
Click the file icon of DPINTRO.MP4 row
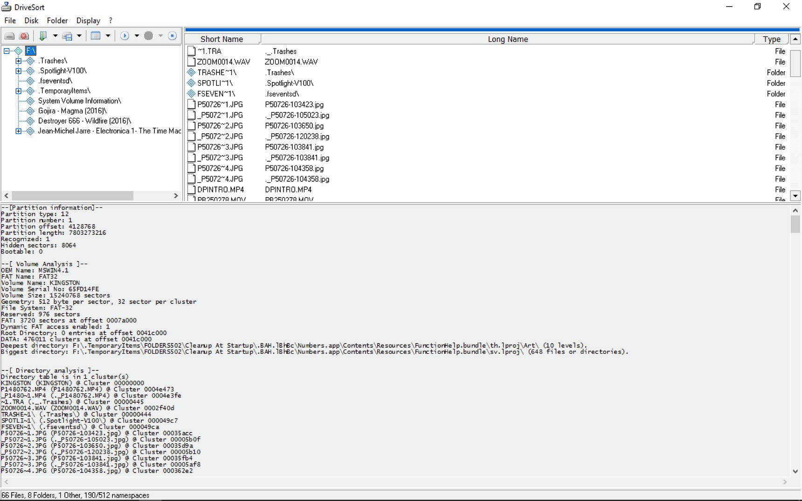[191, 190]
